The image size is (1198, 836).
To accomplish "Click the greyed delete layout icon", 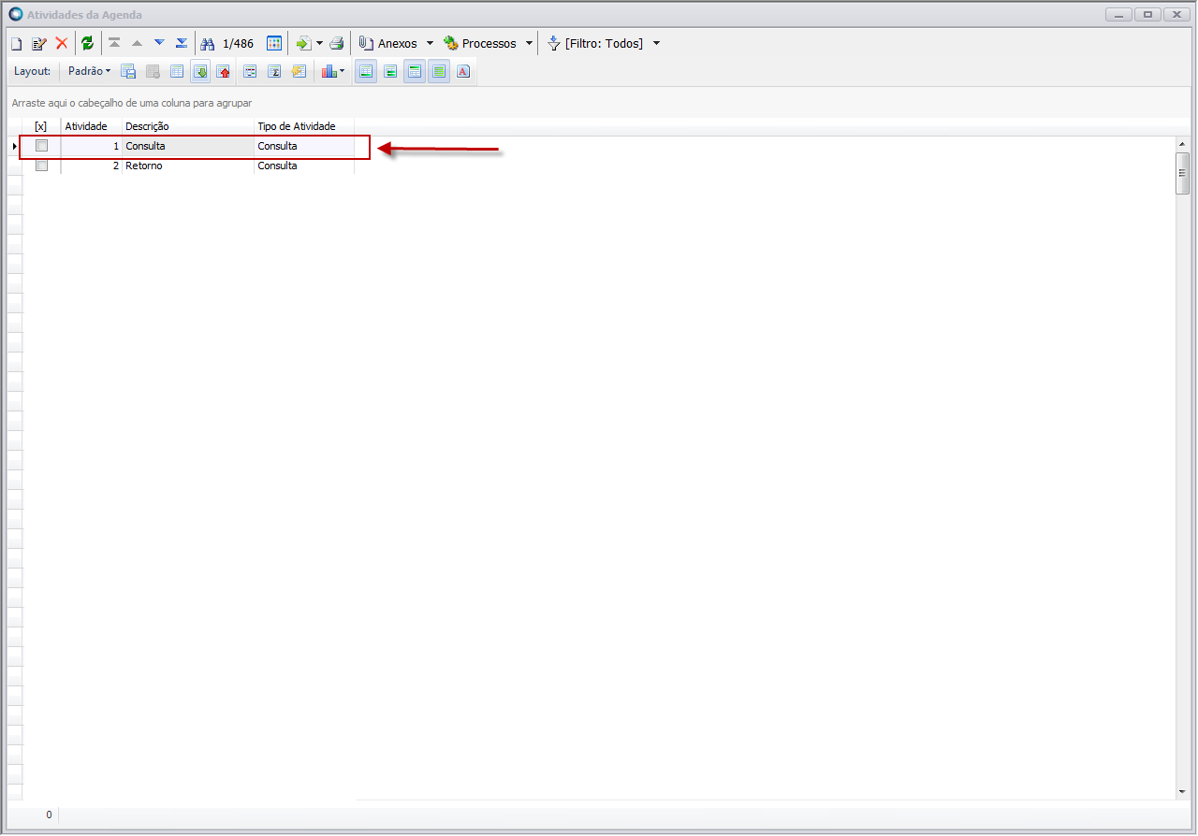I will (153, 71).
